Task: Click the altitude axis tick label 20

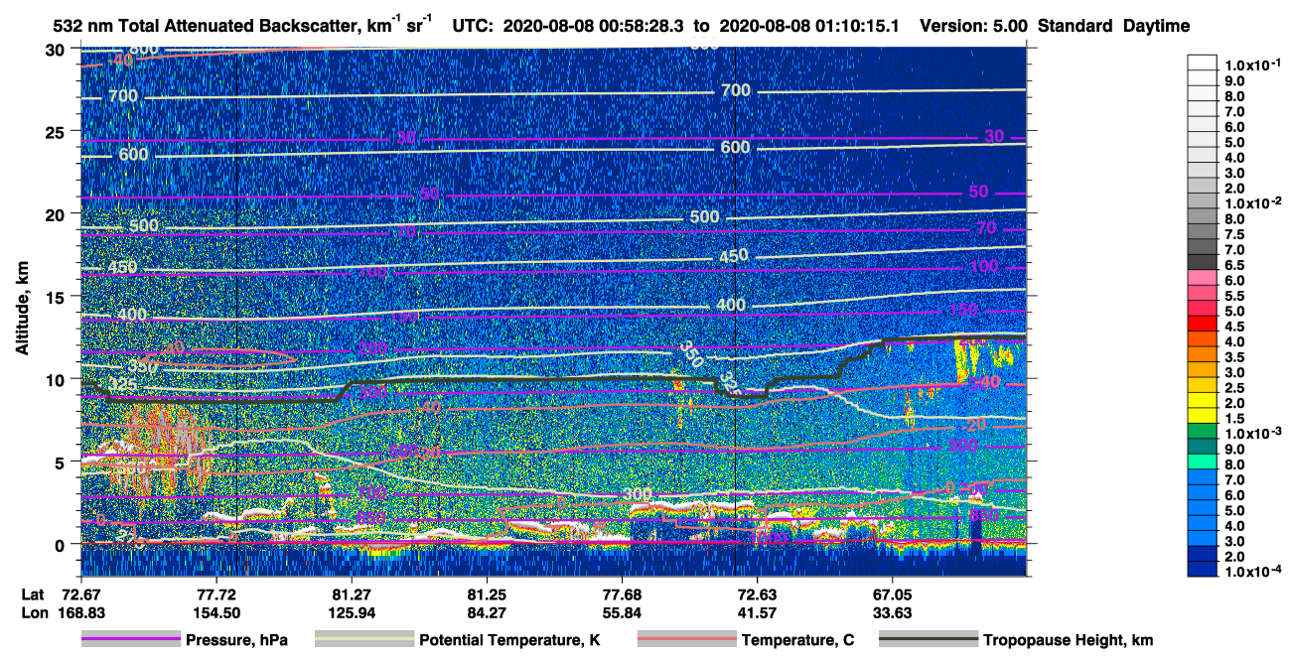Action: coord(57,214)
